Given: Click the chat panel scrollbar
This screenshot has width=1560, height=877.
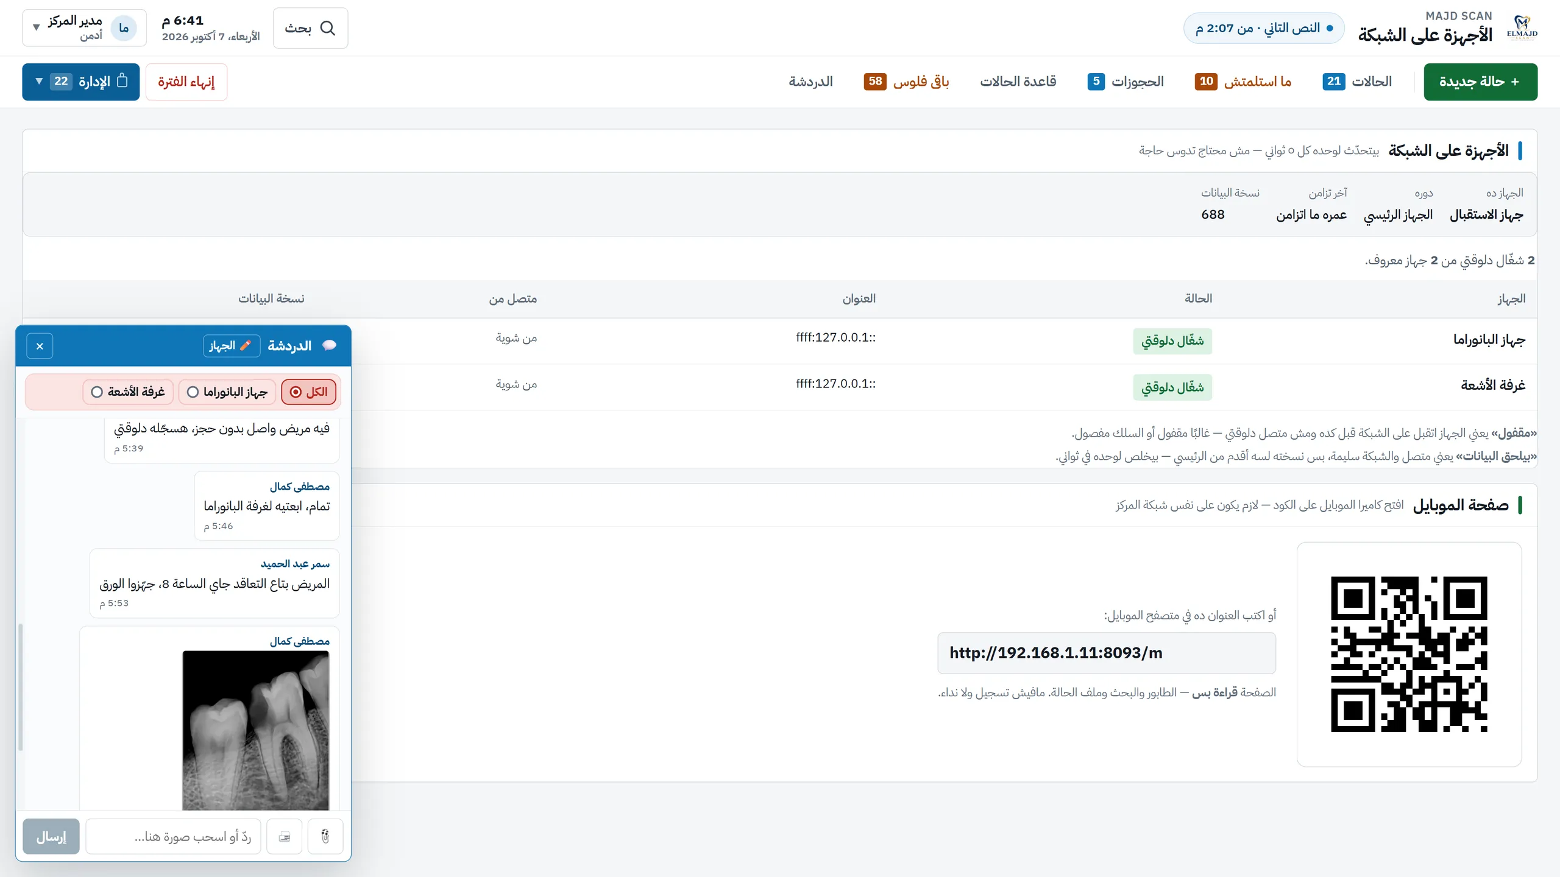Looking at the screenshot, I should click(21, 687).
